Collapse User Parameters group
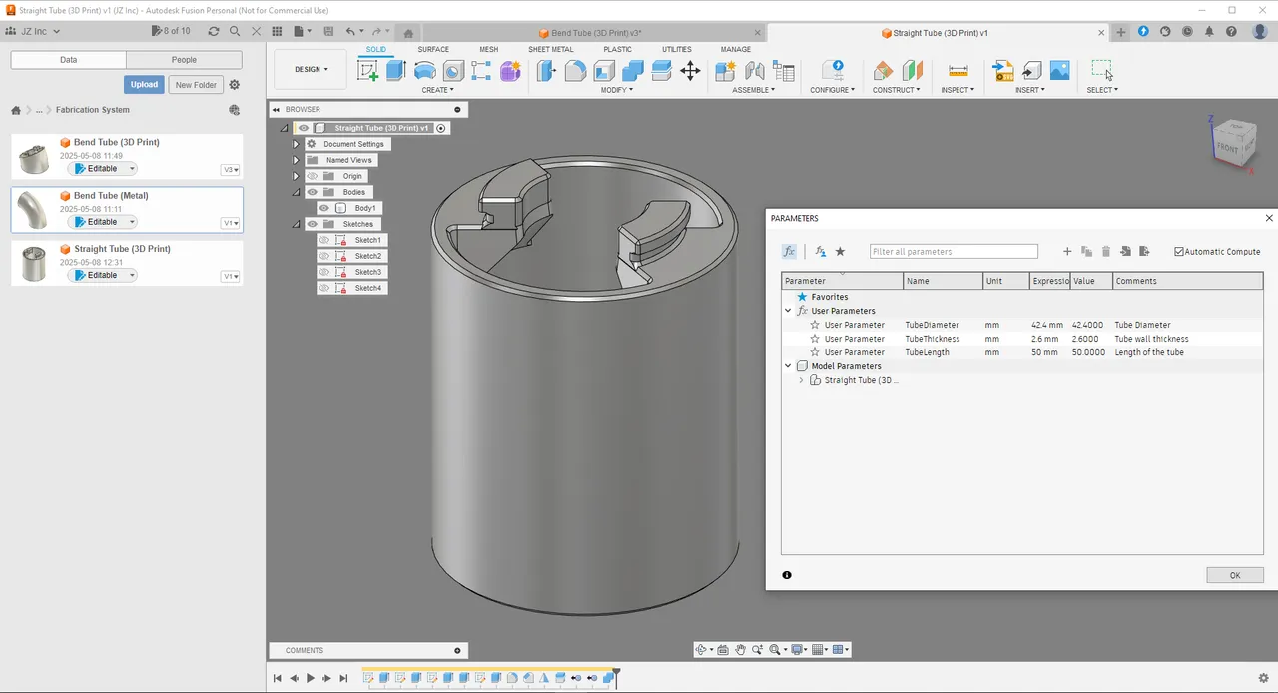This screenshot has height=693, width=1278. (x=788, y=311)
